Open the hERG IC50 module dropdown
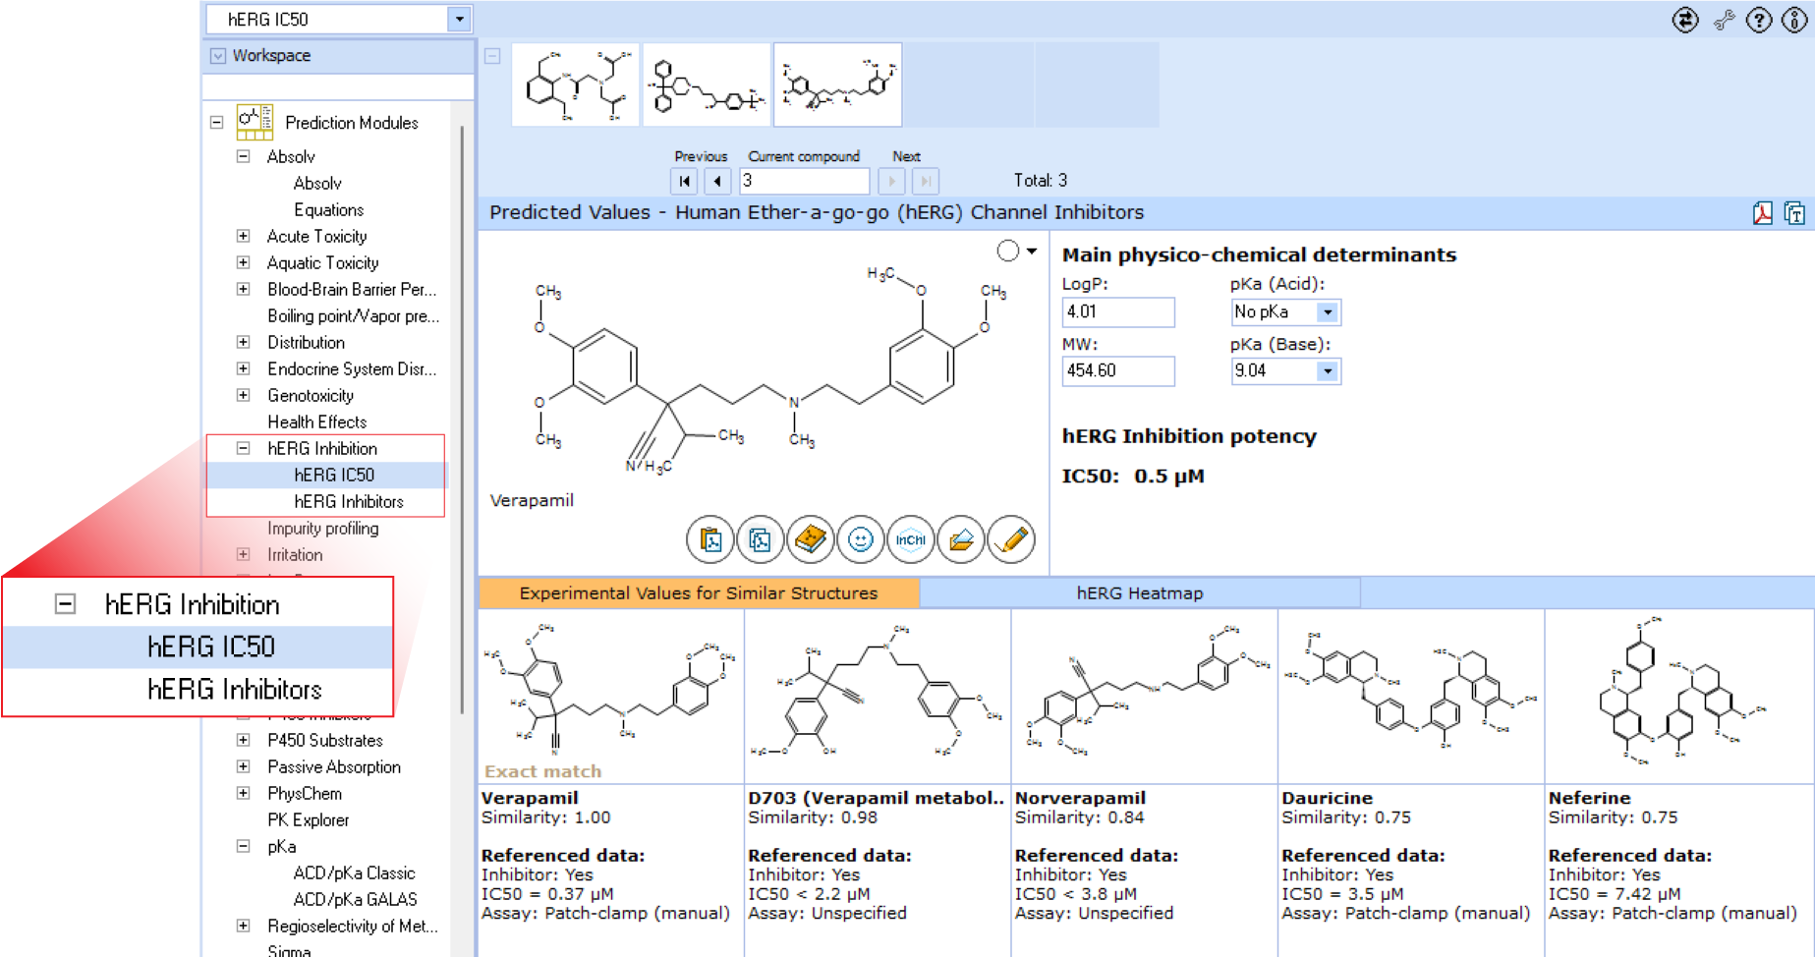 [459, 19]
